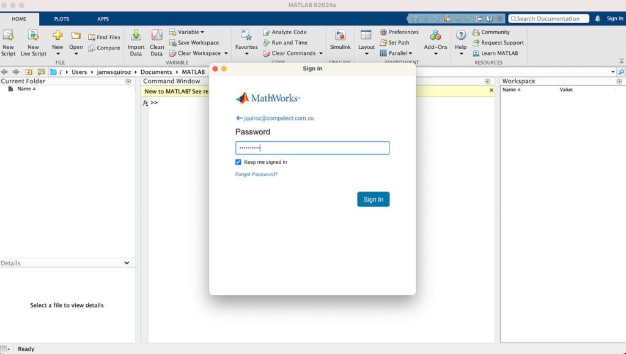
Task: Go back to previous folder
Action: [4, 72]
